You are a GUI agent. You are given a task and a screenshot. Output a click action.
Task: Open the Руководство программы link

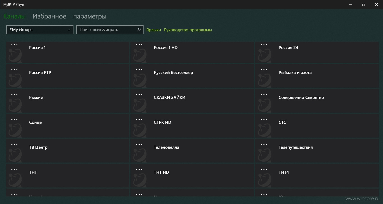pyautogui.click(x=188, y=30)
